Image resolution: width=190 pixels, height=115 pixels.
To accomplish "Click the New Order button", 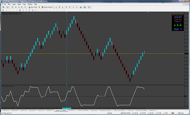I will 33,7.
